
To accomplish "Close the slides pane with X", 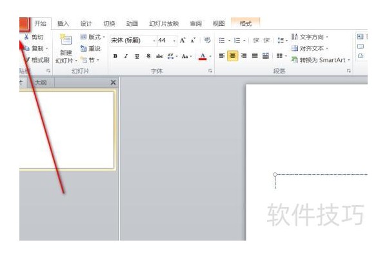I will [x=113, y=83].
